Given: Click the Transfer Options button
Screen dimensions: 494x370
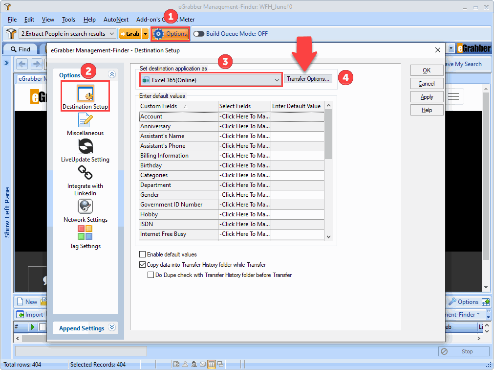Looking at the screenshot, I should tap(308, 78).
